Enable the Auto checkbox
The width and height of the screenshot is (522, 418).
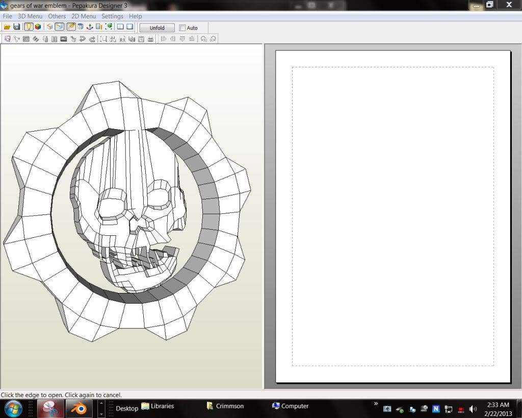pyautogui.click(x=182, y=28)
